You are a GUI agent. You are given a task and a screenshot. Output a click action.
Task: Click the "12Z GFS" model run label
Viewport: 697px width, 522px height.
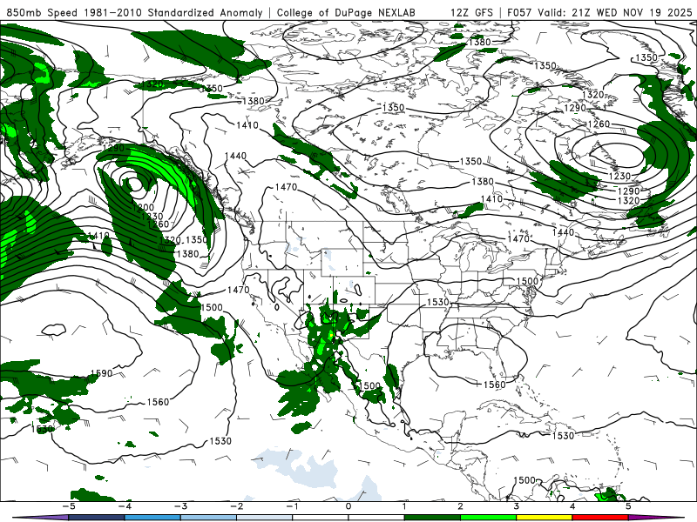click(471, 12)
